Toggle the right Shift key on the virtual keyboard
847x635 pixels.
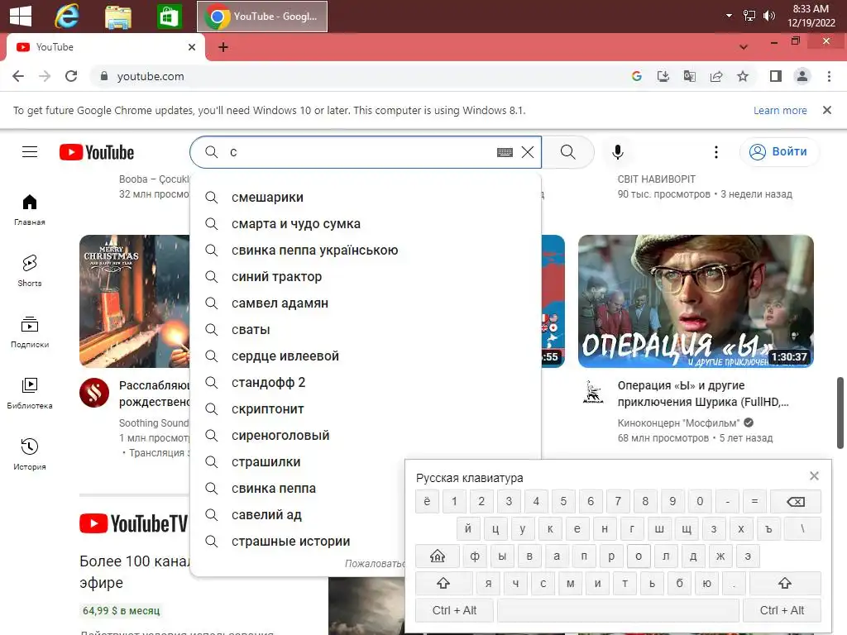785,583
